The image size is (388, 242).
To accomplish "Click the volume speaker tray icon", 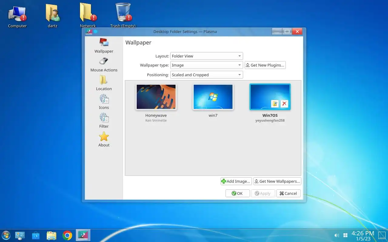I will (336, 235).
